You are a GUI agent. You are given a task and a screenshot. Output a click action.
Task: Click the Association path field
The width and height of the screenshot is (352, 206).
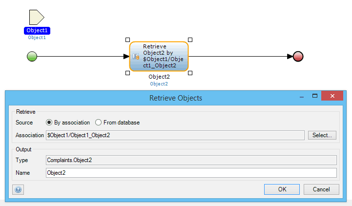[x=175, y=135]
